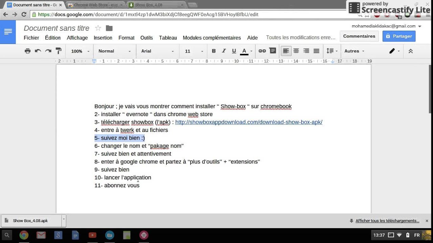Open Google Docs from the shelf
This screenshot has width=433, height=243.
point(75,235)
